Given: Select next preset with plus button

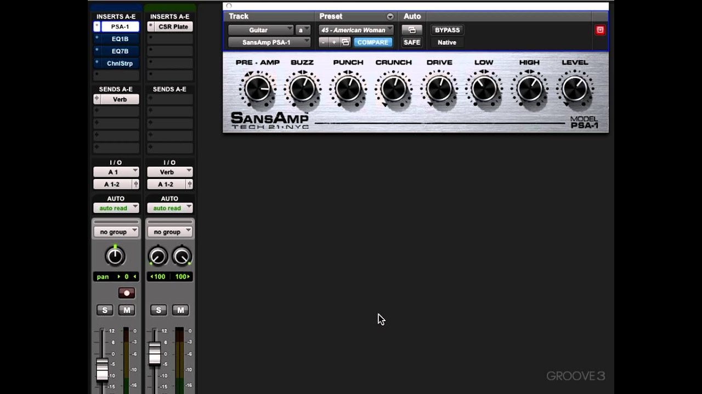Looking at the screenshot, I should click(x=334, y=42).
